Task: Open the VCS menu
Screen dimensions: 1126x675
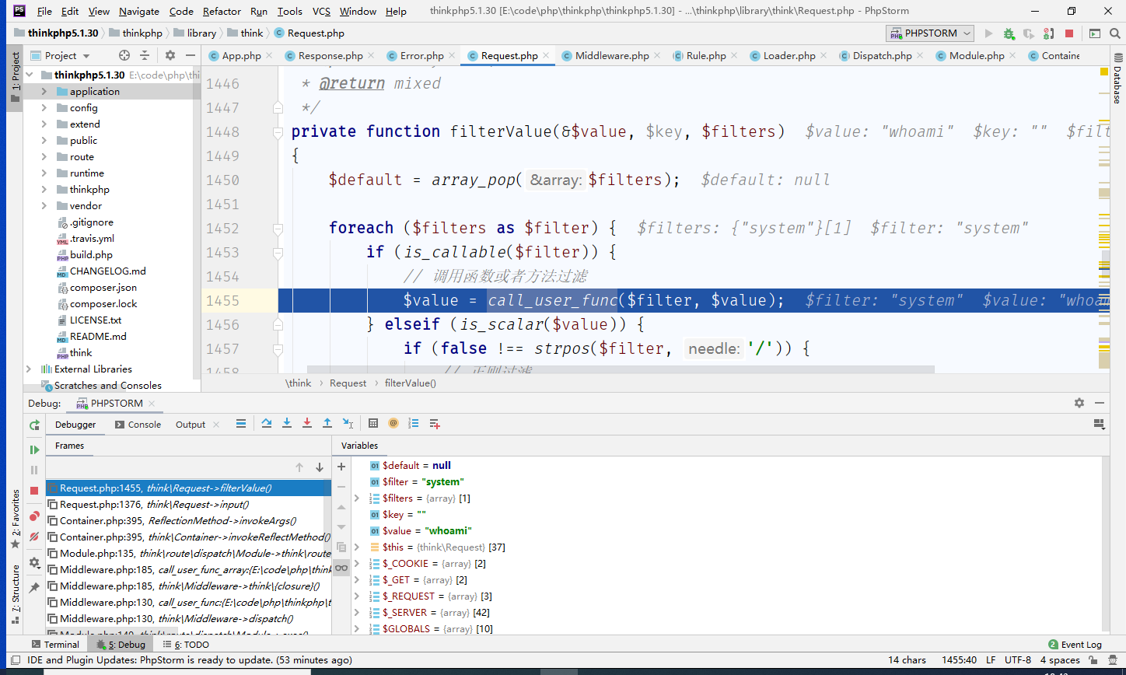Action: (321, 11)
